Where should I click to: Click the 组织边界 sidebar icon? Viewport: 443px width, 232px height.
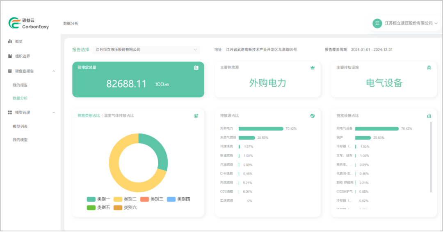click(x=10, y=56)
